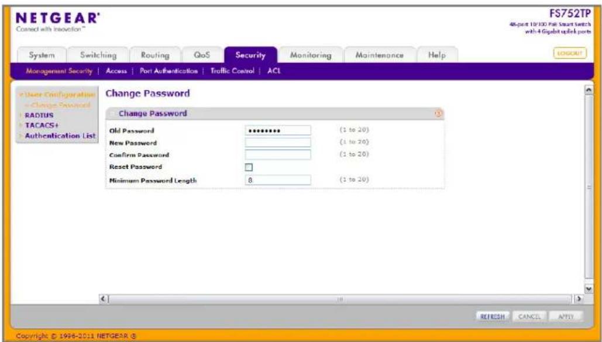Open Port Authentication submenu

click(x=168, y=71)
